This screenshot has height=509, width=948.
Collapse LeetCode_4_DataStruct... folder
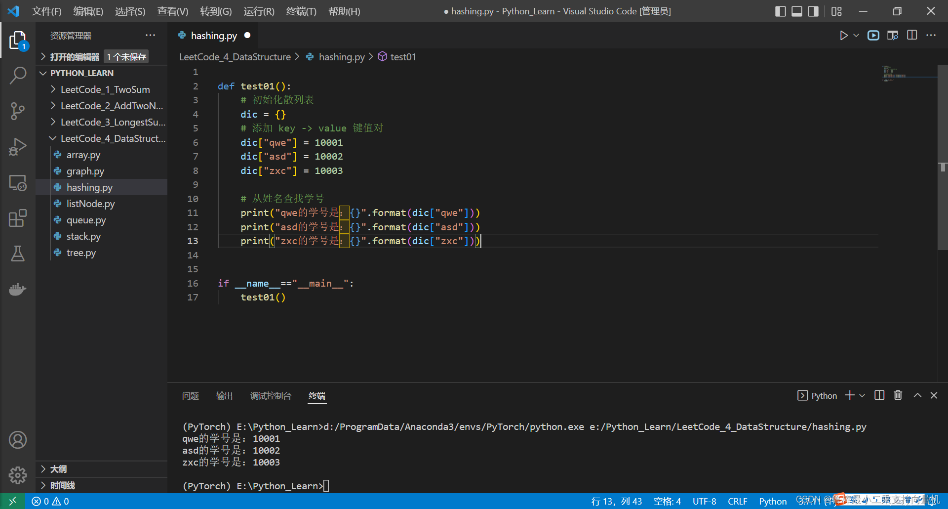click(x=101, y=138)
